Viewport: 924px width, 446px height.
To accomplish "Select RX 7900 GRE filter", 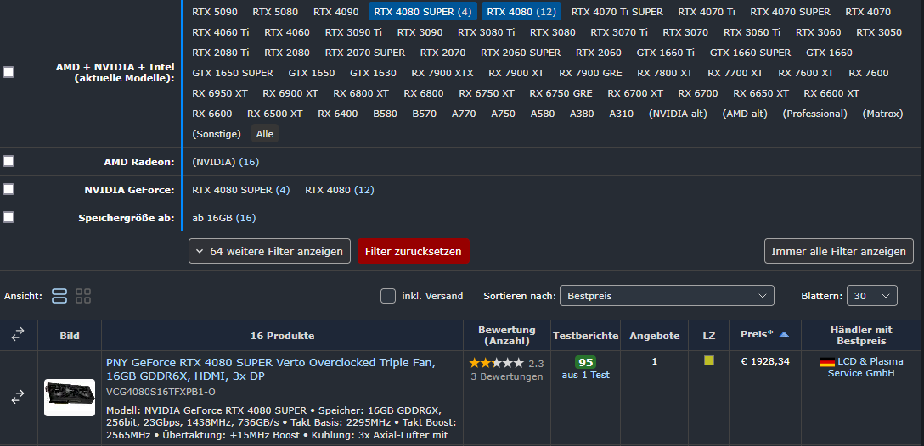I will pos(590,73).
